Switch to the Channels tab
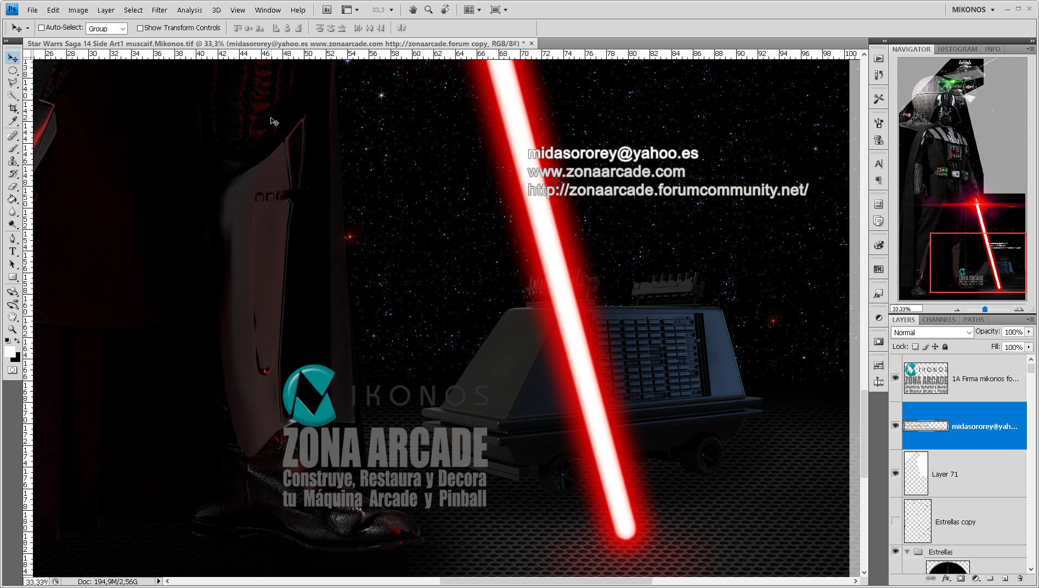Image resolution: width=1039 pixels, height=588 pixels. point(939,320)
